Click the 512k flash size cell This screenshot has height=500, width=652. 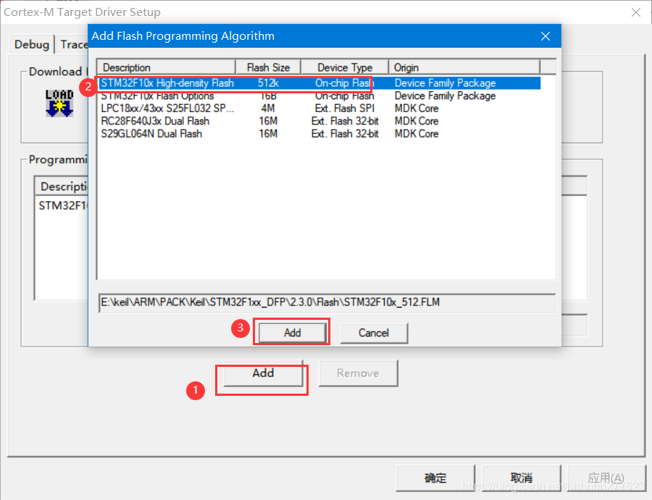click(268, 83)
